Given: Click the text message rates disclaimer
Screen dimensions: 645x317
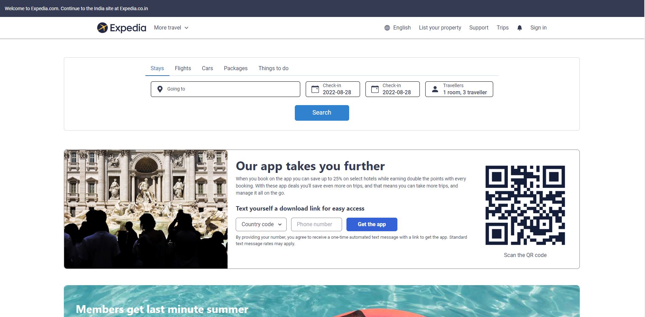Looking at the screenshot, I should pos(352,240).
